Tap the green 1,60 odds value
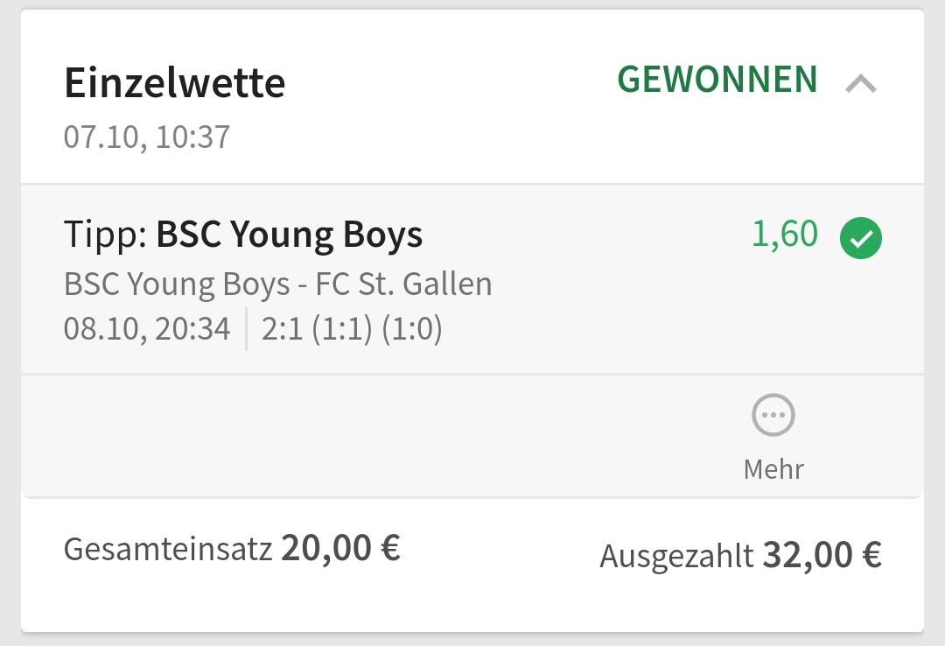This screenshot has width=945, height=646. [x=785, y=235]
